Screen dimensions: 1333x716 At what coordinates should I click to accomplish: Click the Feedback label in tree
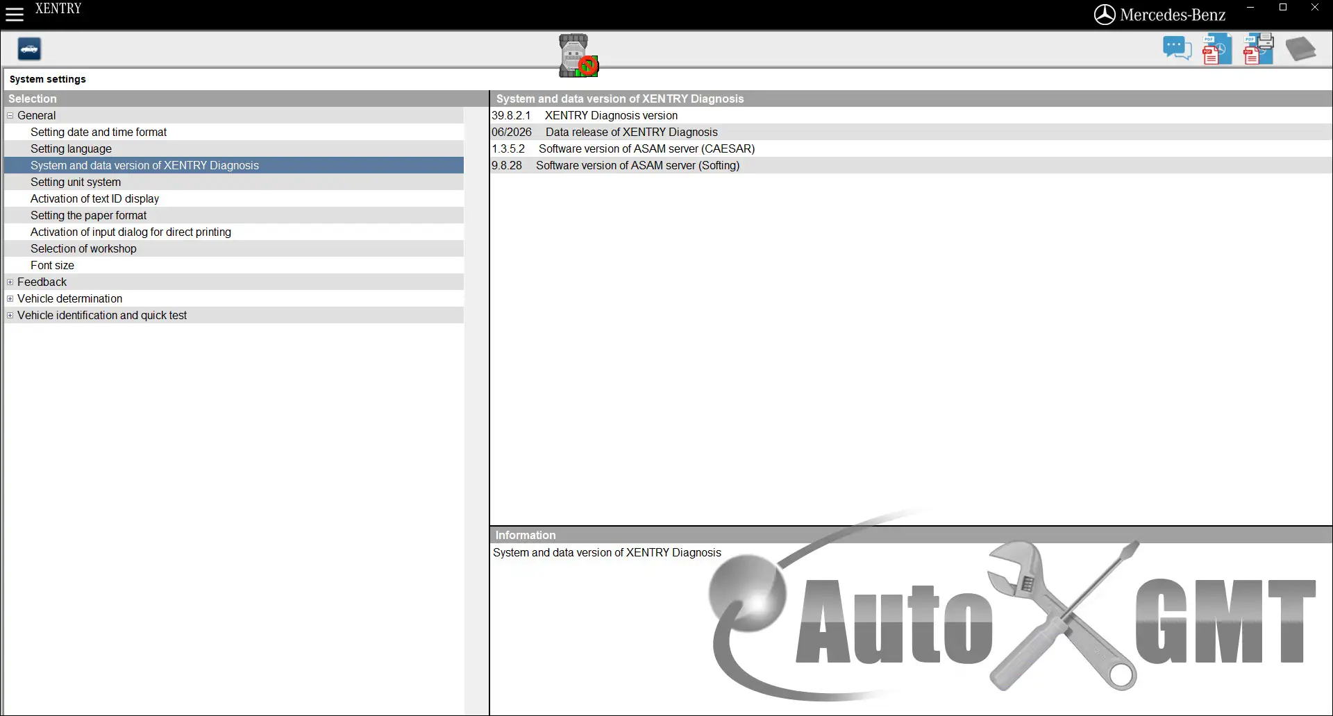click(x=42, y=282)
